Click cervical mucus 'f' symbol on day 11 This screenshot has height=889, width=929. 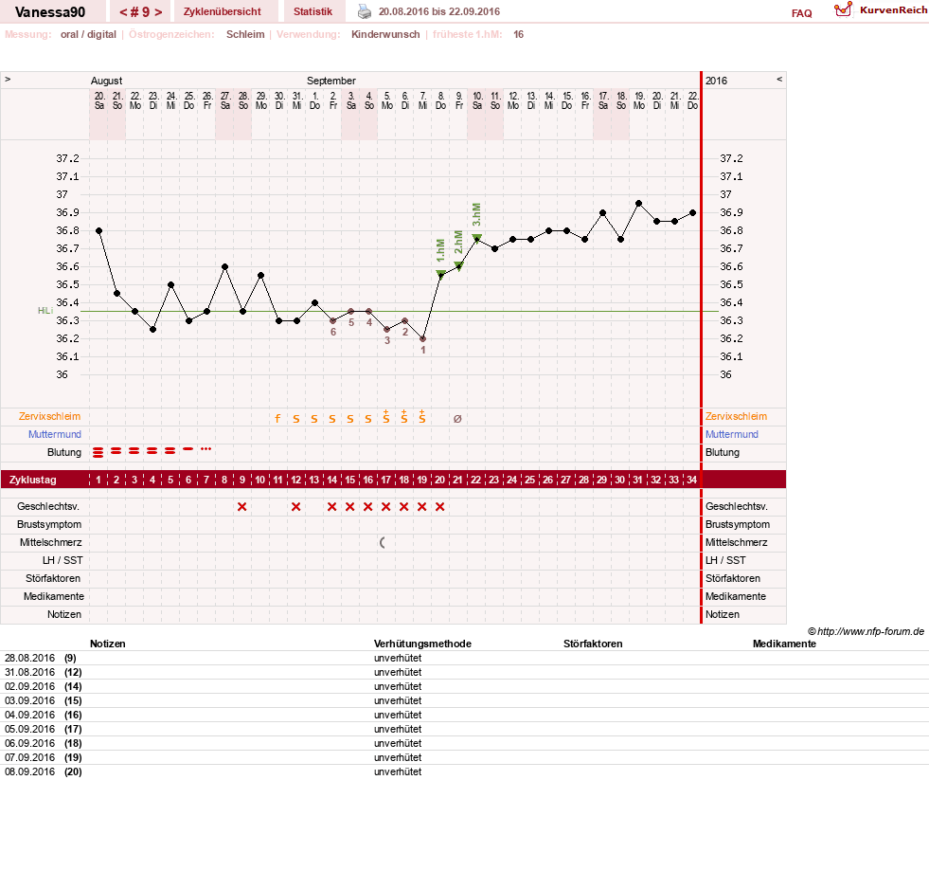tap(277, 419)
